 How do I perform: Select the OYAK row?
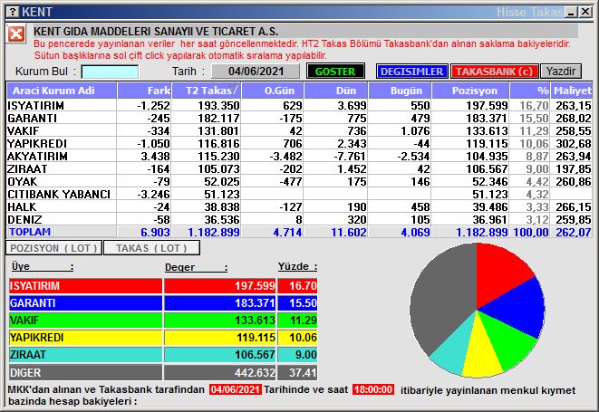point(299,181)
